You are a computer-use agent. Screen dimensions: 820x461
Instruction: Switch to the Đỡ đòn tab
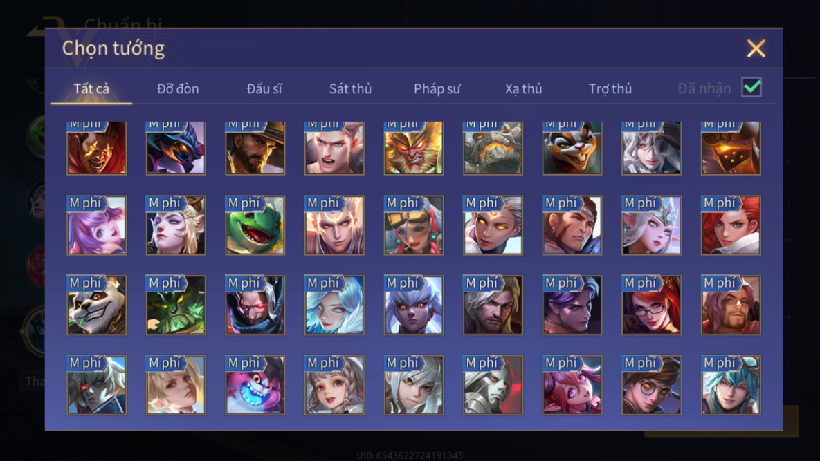[178, 88]
